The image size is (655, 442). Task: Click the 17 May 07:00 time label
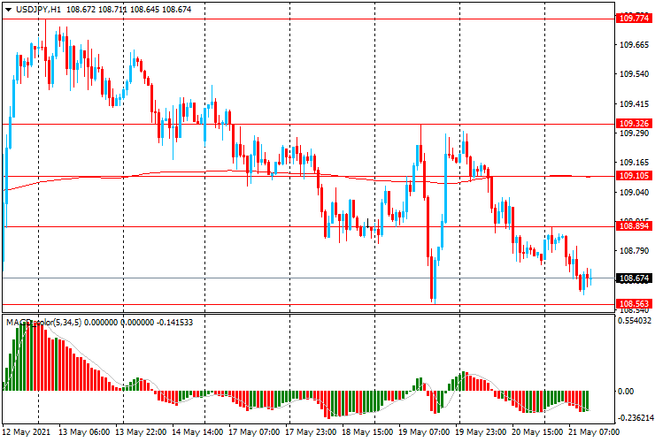[254, 432]
